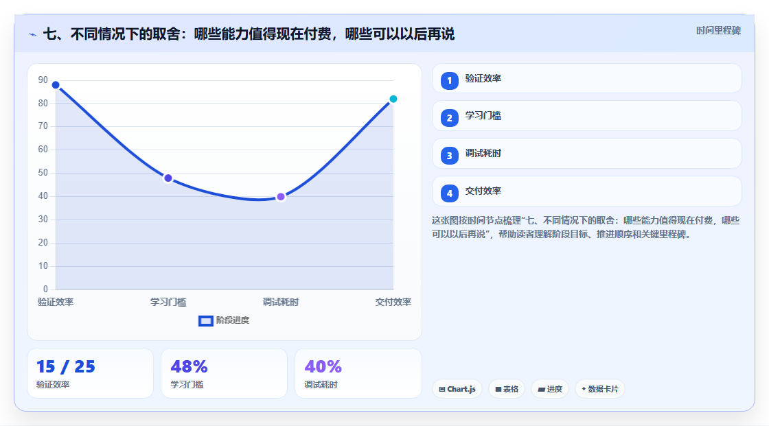Open the 交付效率 list item
The image size is (769, 426).
(586, 191)
